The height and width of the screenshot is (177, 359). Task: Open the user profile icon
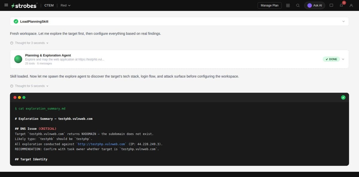pyautogui.click(x=351, y=5)
